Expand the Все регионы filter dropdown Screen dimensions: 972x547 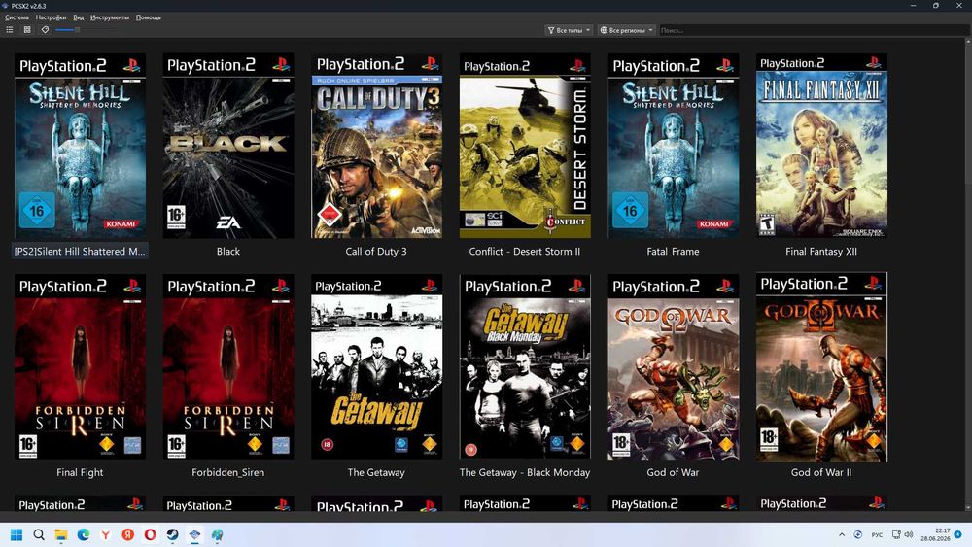coord(627,30)
